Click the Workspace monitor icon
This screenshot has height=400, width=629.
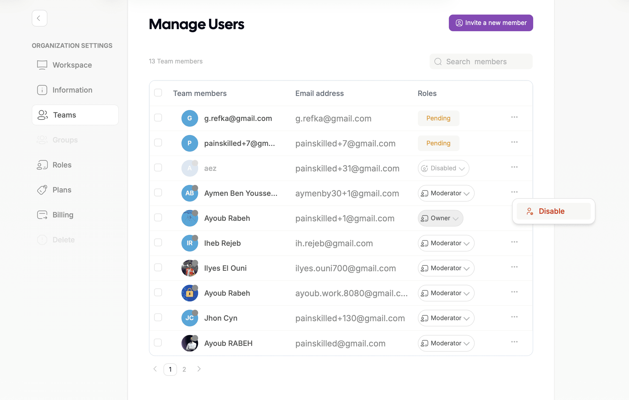click(x=42, y=65)
